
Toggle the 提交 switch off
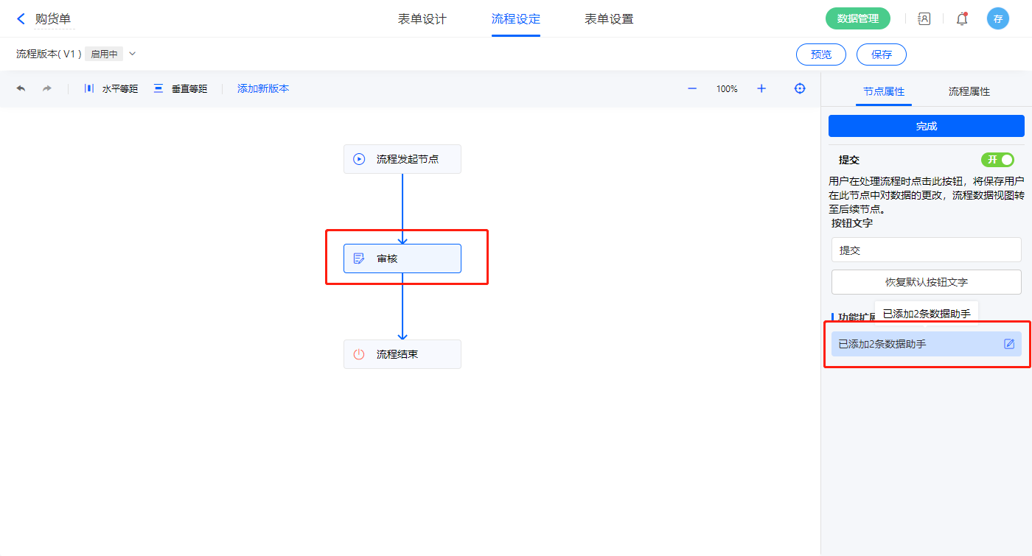pos(997,160)
